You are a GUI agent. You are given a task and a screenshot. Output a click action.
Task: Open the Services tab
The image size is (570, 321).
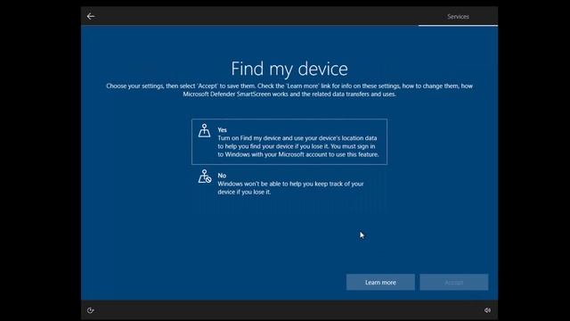click(x=458, y=17)
